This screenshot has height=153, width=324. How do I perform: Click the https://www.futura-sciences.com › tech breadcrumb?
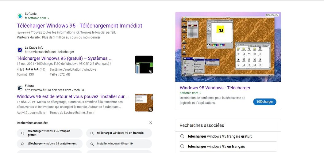pos(55,90)
